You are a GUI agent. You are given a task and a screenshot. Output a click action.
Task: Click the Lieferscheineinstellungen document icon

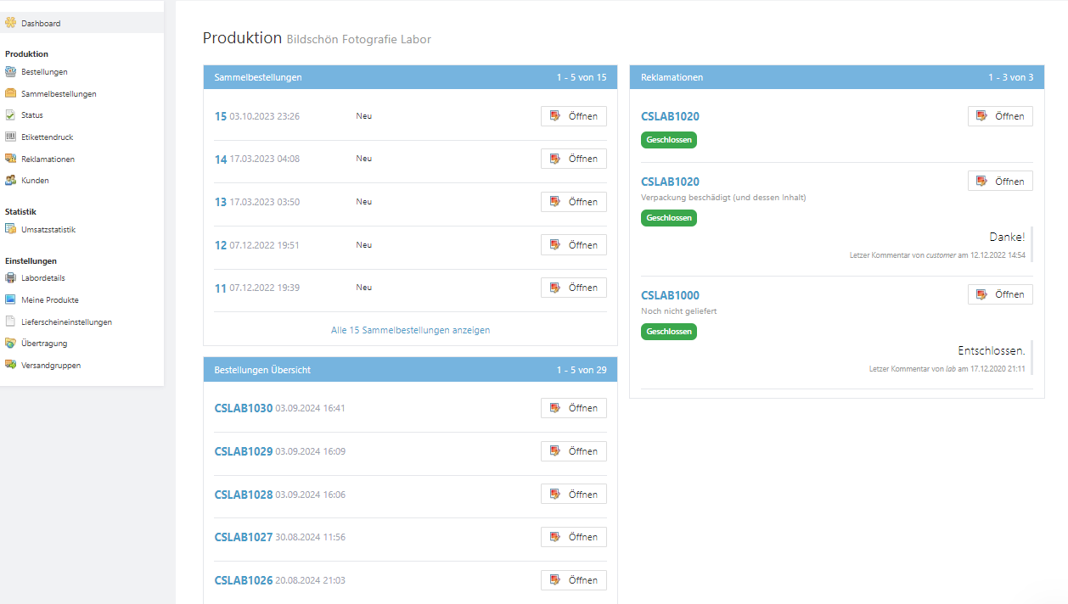tap(10, 322)
